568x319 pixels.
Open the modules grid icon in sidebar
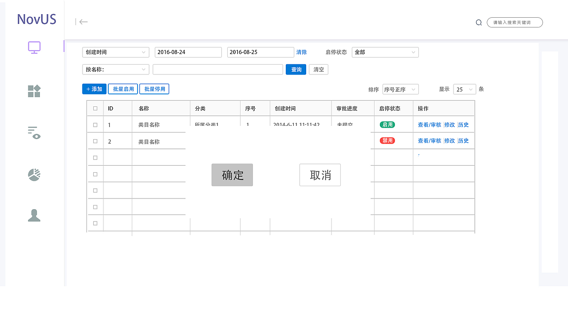tap(34, 91)
